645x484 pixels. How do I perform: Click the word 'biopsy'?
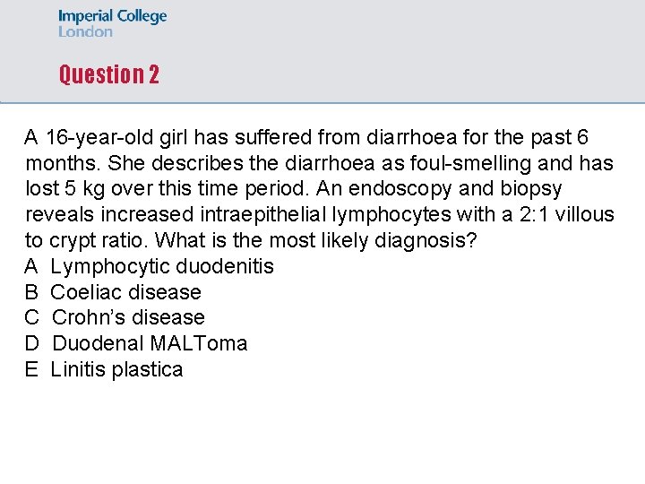531,189
